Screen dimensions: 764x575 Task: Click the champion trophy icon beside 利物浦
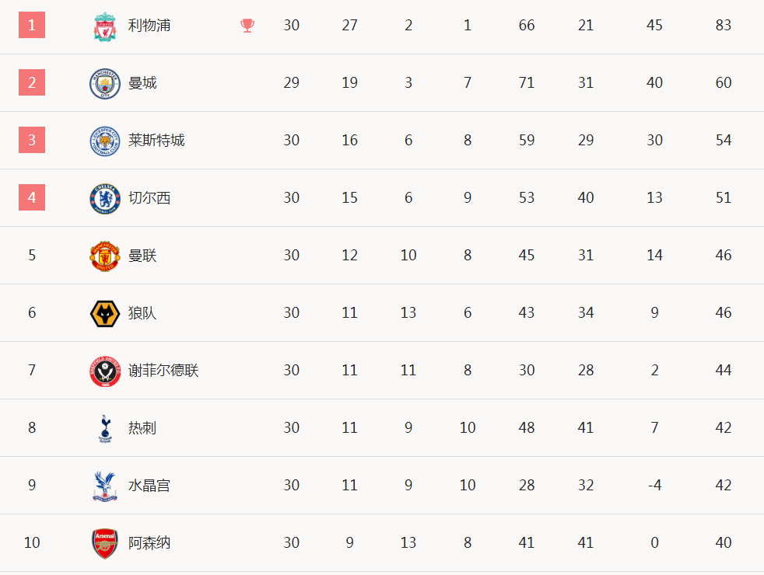tap(247, 26)
